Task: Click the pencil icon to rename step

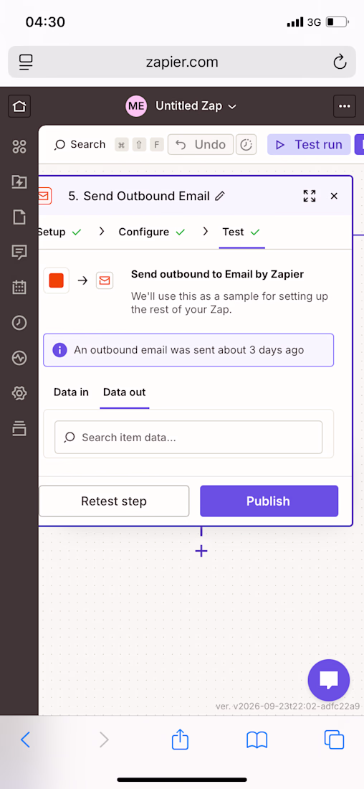Action: [220, 196]
